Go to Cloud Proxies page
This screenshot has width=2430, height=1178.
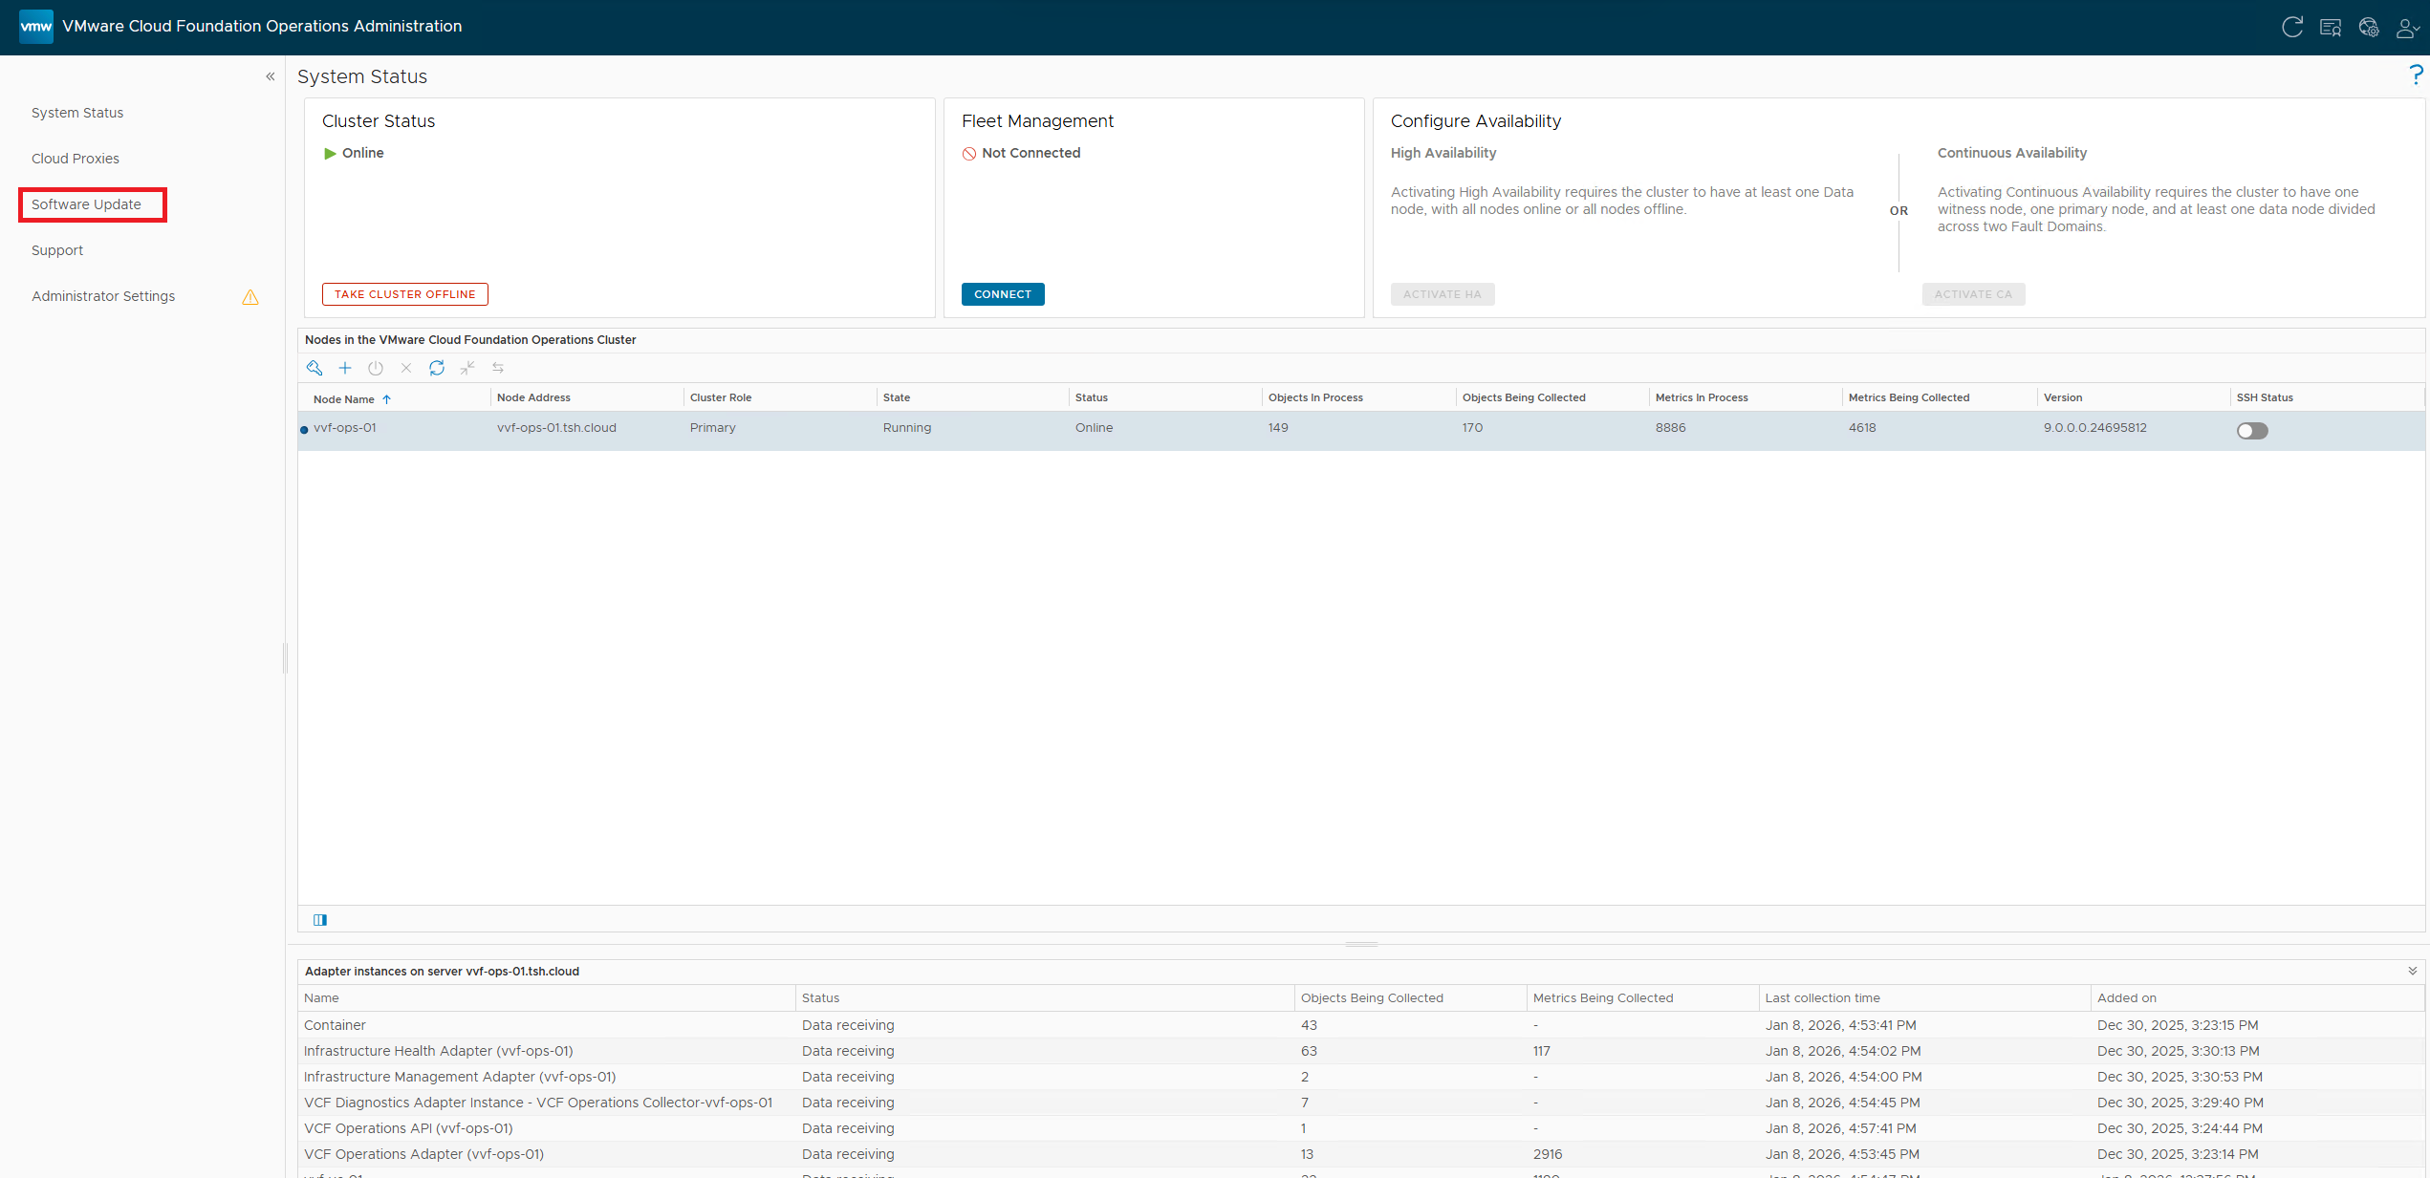(x=76, y=159)
